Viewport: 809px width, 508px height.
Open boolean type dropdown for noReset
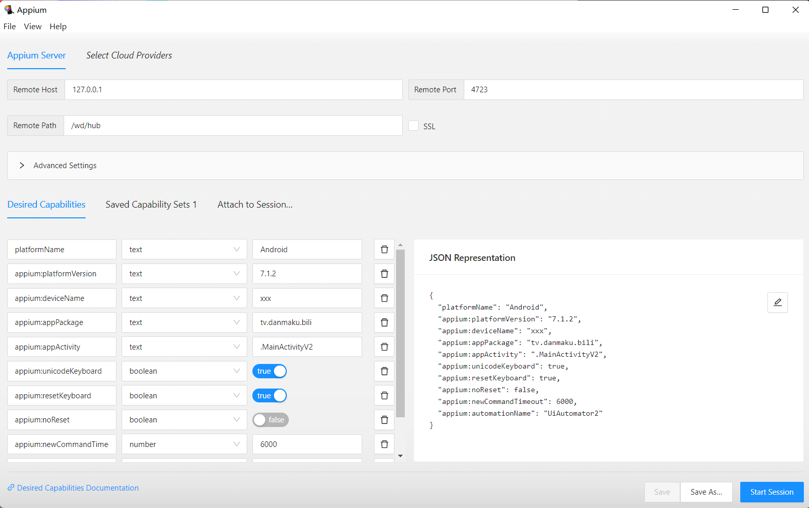click(184, 420)
